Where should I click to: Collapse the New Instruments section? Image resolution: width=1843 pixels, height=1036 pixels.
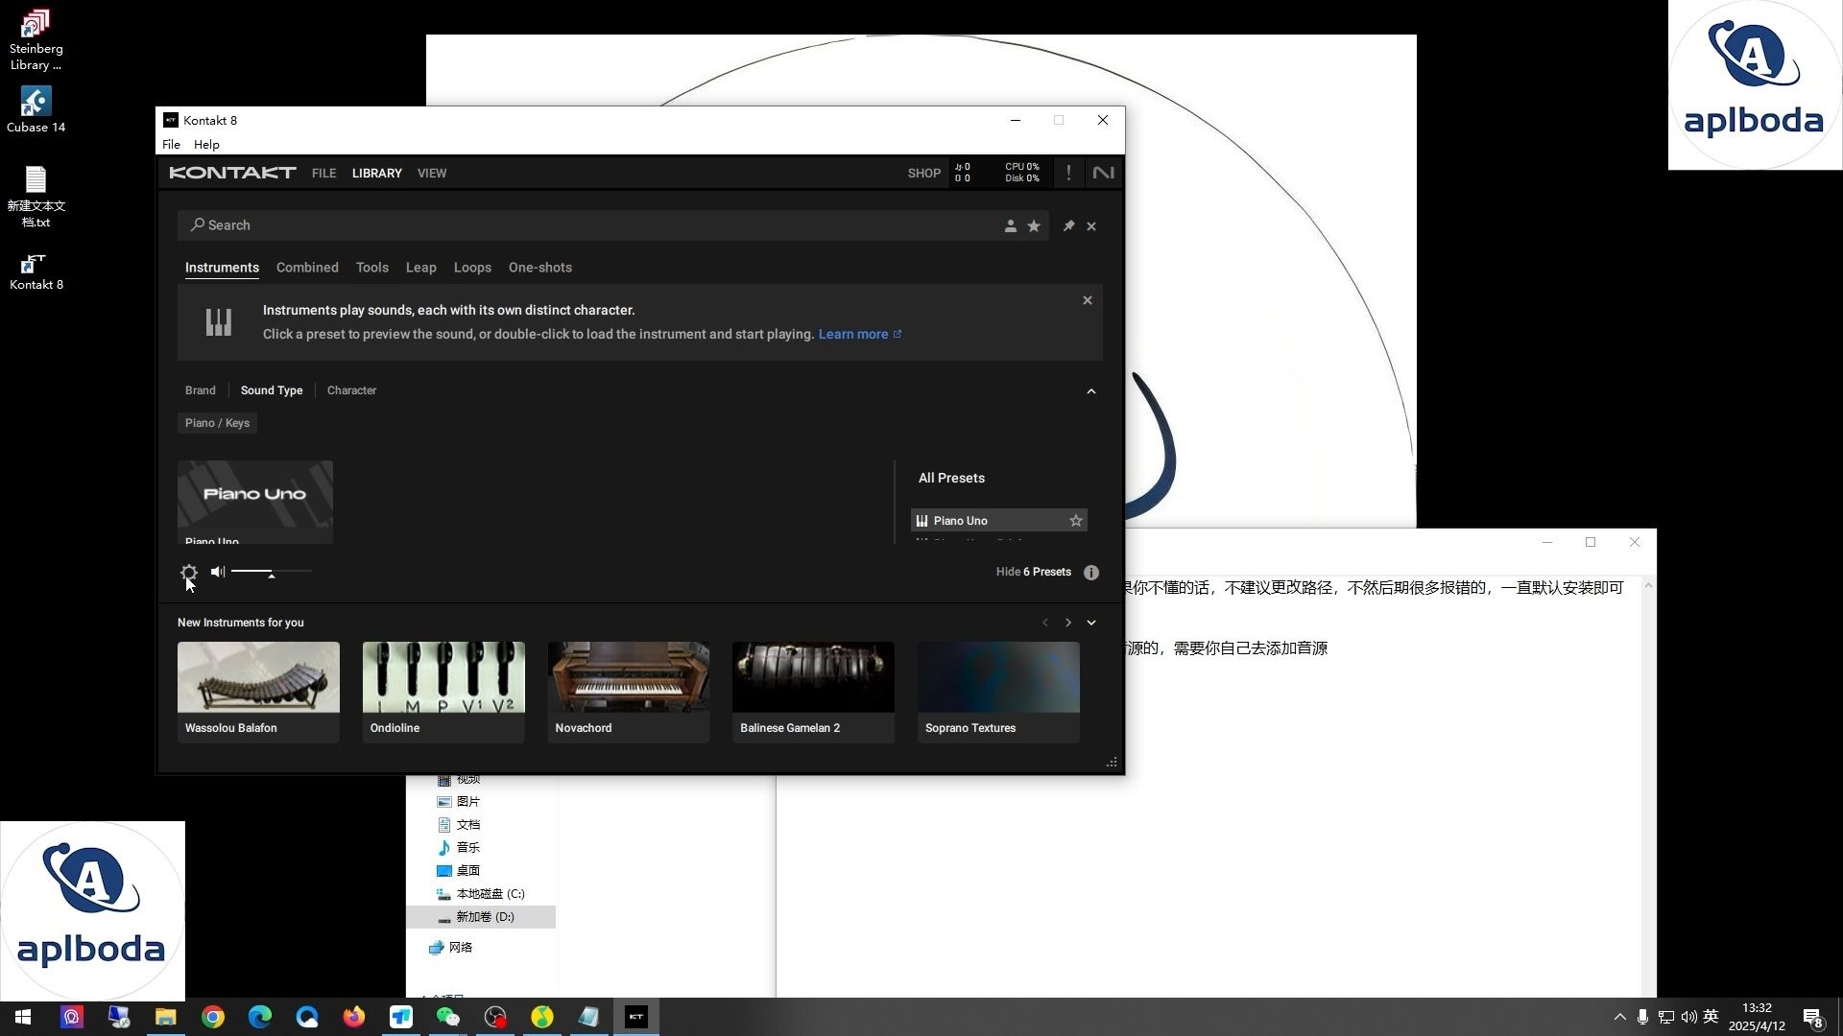[x=1091, y=623]
